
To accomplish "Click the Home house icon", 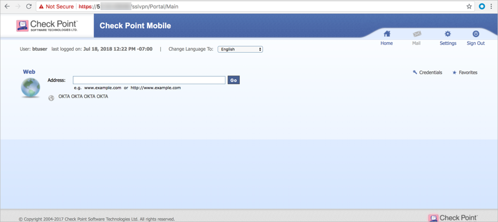I will click(x=387, y=34).
